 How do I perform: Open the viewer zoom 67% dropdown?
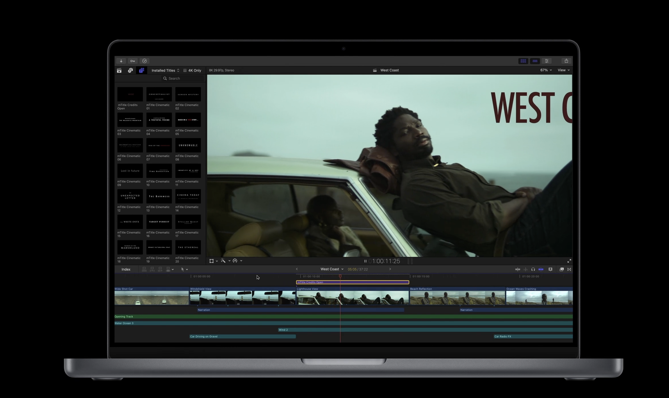point(546,70)
